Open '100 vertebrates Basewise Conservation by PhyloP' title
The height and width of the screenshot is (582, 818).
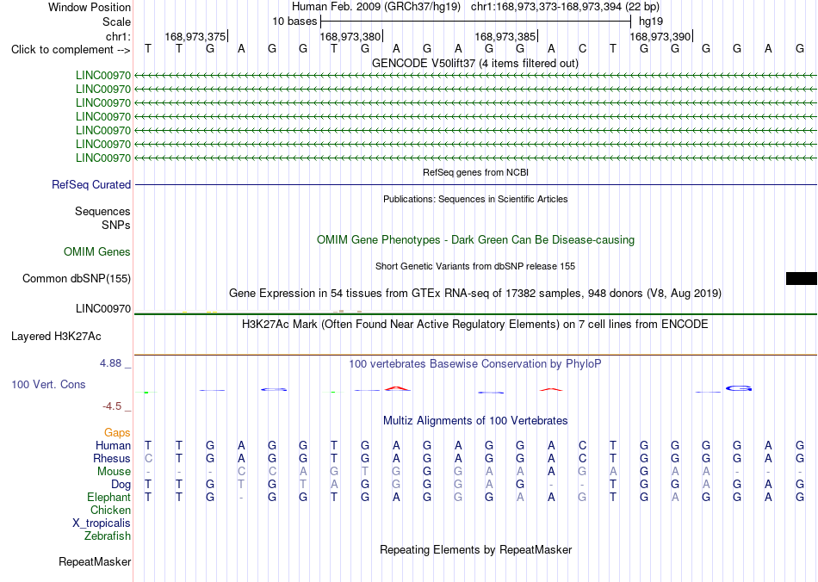click(x=475, y=364)
